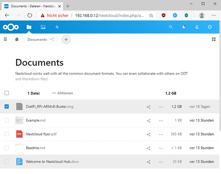Screen dimensions: 221x174
Task: Open the Activity lightning icon
Action: pos(57,27)
